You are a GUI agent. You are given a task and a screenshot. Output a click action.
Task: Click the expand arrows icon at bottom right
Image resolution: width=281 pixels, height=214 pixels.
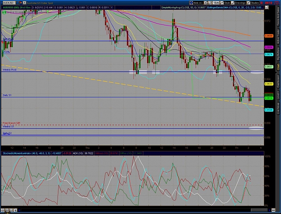coord(273,210)
